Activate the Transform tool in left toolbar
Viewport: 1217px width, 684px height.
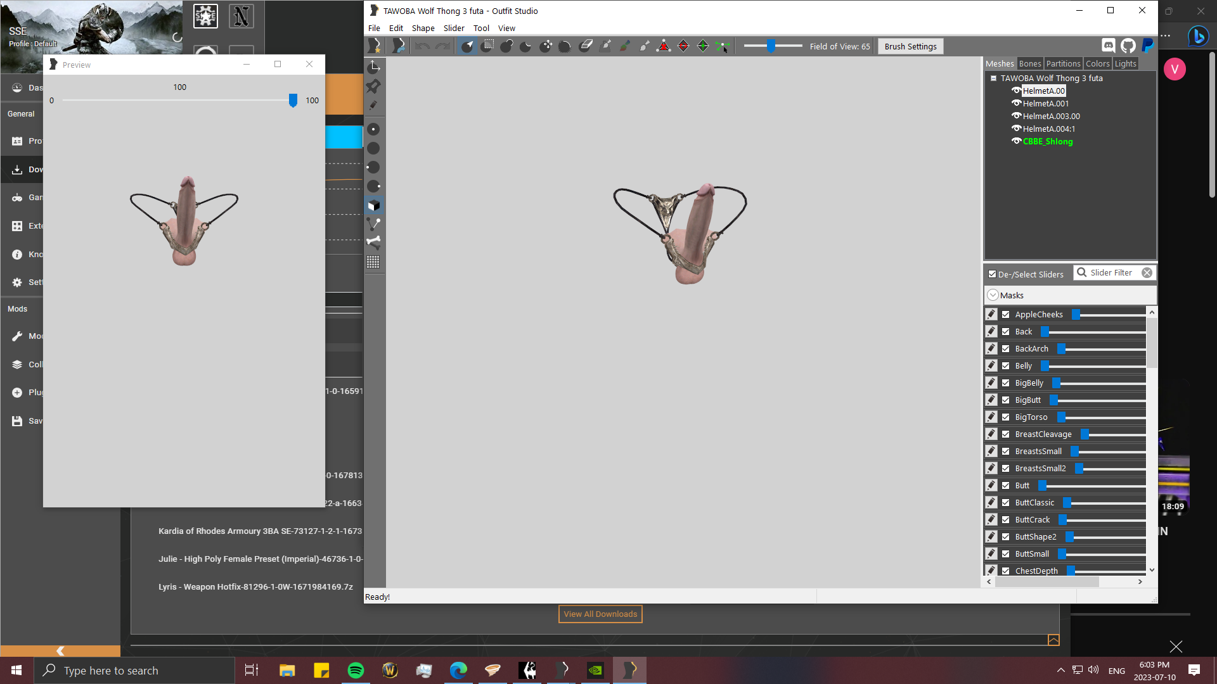(x=374, y=67)
